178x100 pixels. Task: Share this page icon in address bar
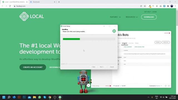(x=141, y=6)
